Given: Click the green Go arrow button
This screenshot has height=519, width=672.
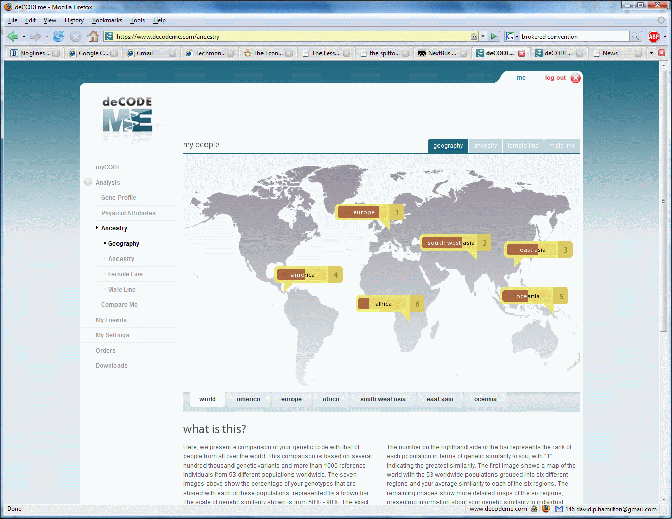Looking at the screenshot, I should pyautogui.click(x=493, y=36).
